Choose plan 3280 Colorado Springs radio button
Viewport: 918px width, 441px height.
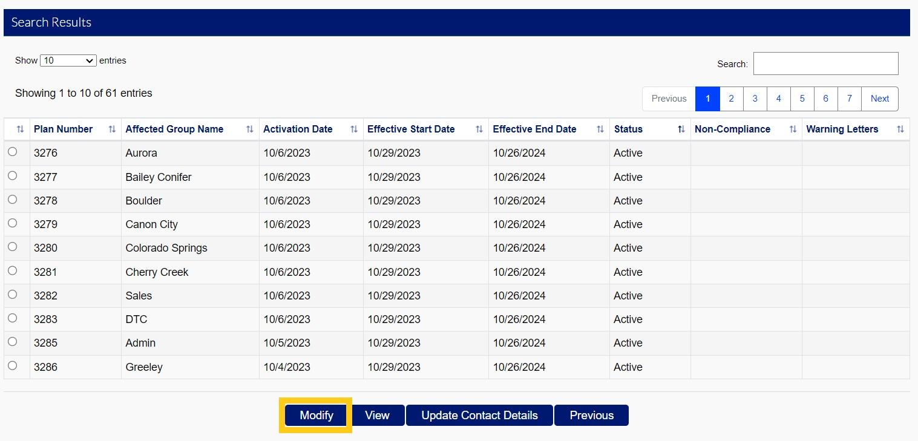coord(13,247)
